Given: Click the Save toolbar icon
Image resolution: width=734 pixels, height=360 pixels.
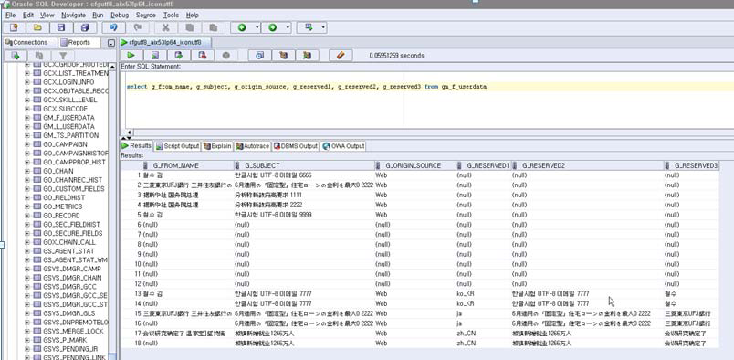Looking at the screenshot, I should 61,27.
